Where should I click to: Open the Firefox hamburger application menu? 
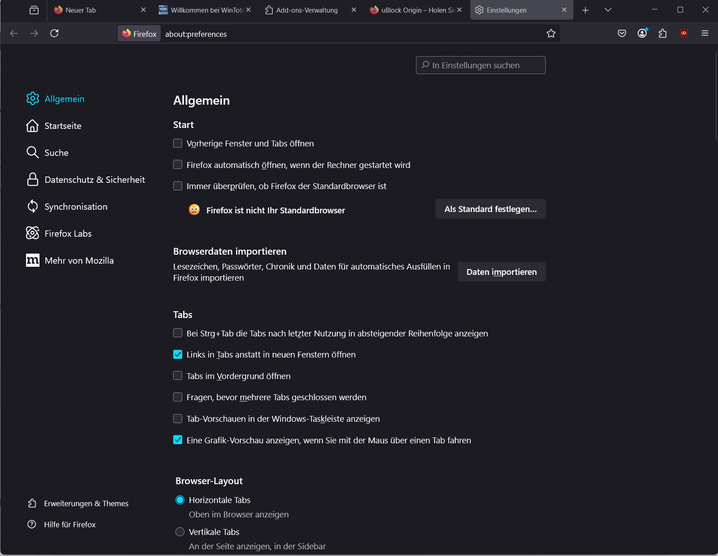pos(705,33)
